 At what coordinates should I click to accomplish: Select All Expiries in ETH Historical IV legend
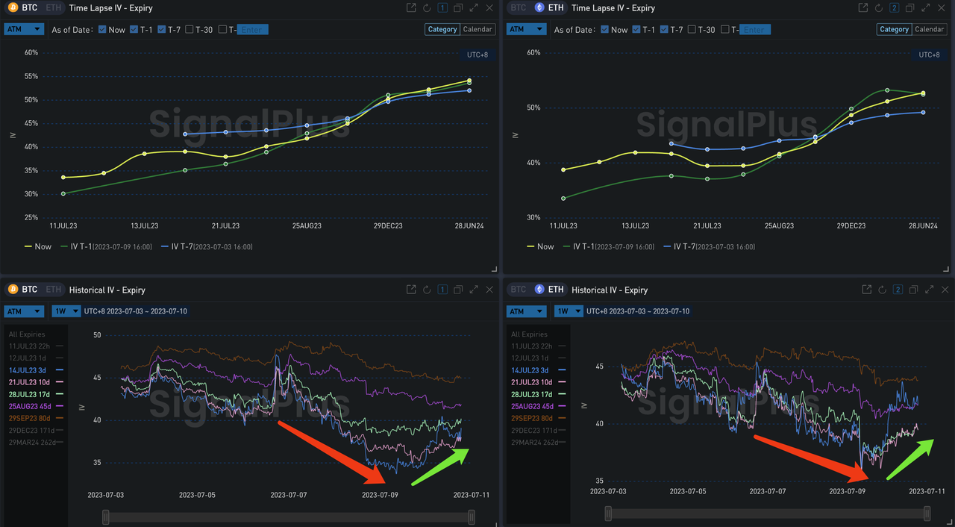[x=529, y=334]
